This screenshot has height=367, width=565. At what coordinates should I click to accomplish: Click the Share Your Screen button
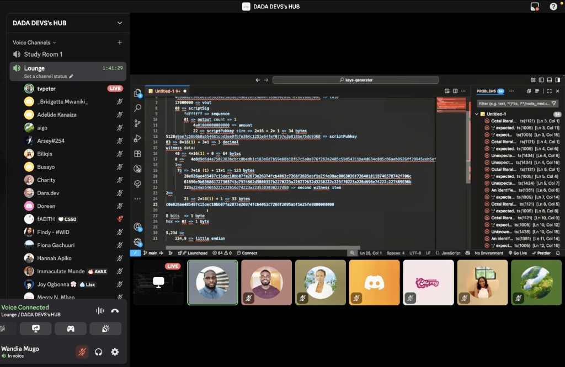click(35, 328)
